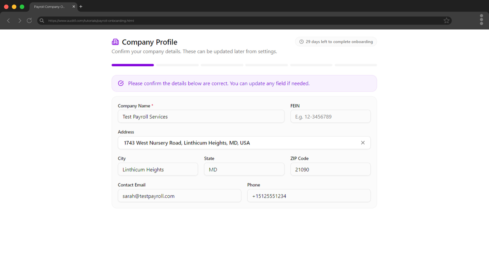Screen dimensions: 489x254
Task: Click the back navigation arrow
Action: [8, 21]
